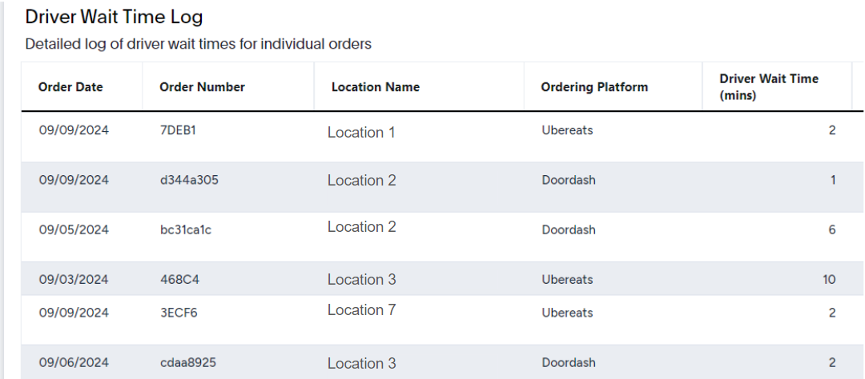Click the Ubereats cell for order 468C4
Screen dimensions: 865x379
[x=567, y=279]
